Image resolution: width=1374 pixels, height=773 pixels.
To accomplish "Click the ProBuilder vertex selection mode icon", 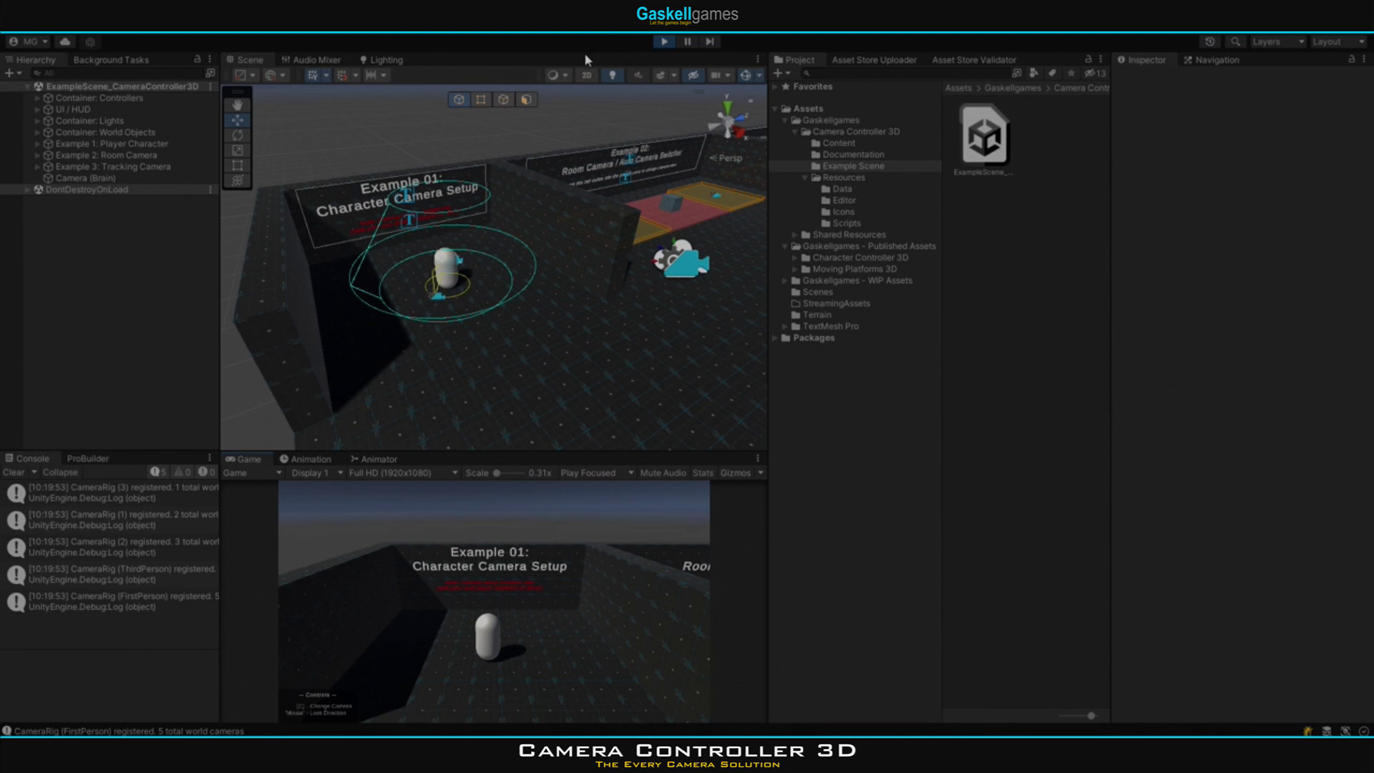I will (x=481, y=99).
